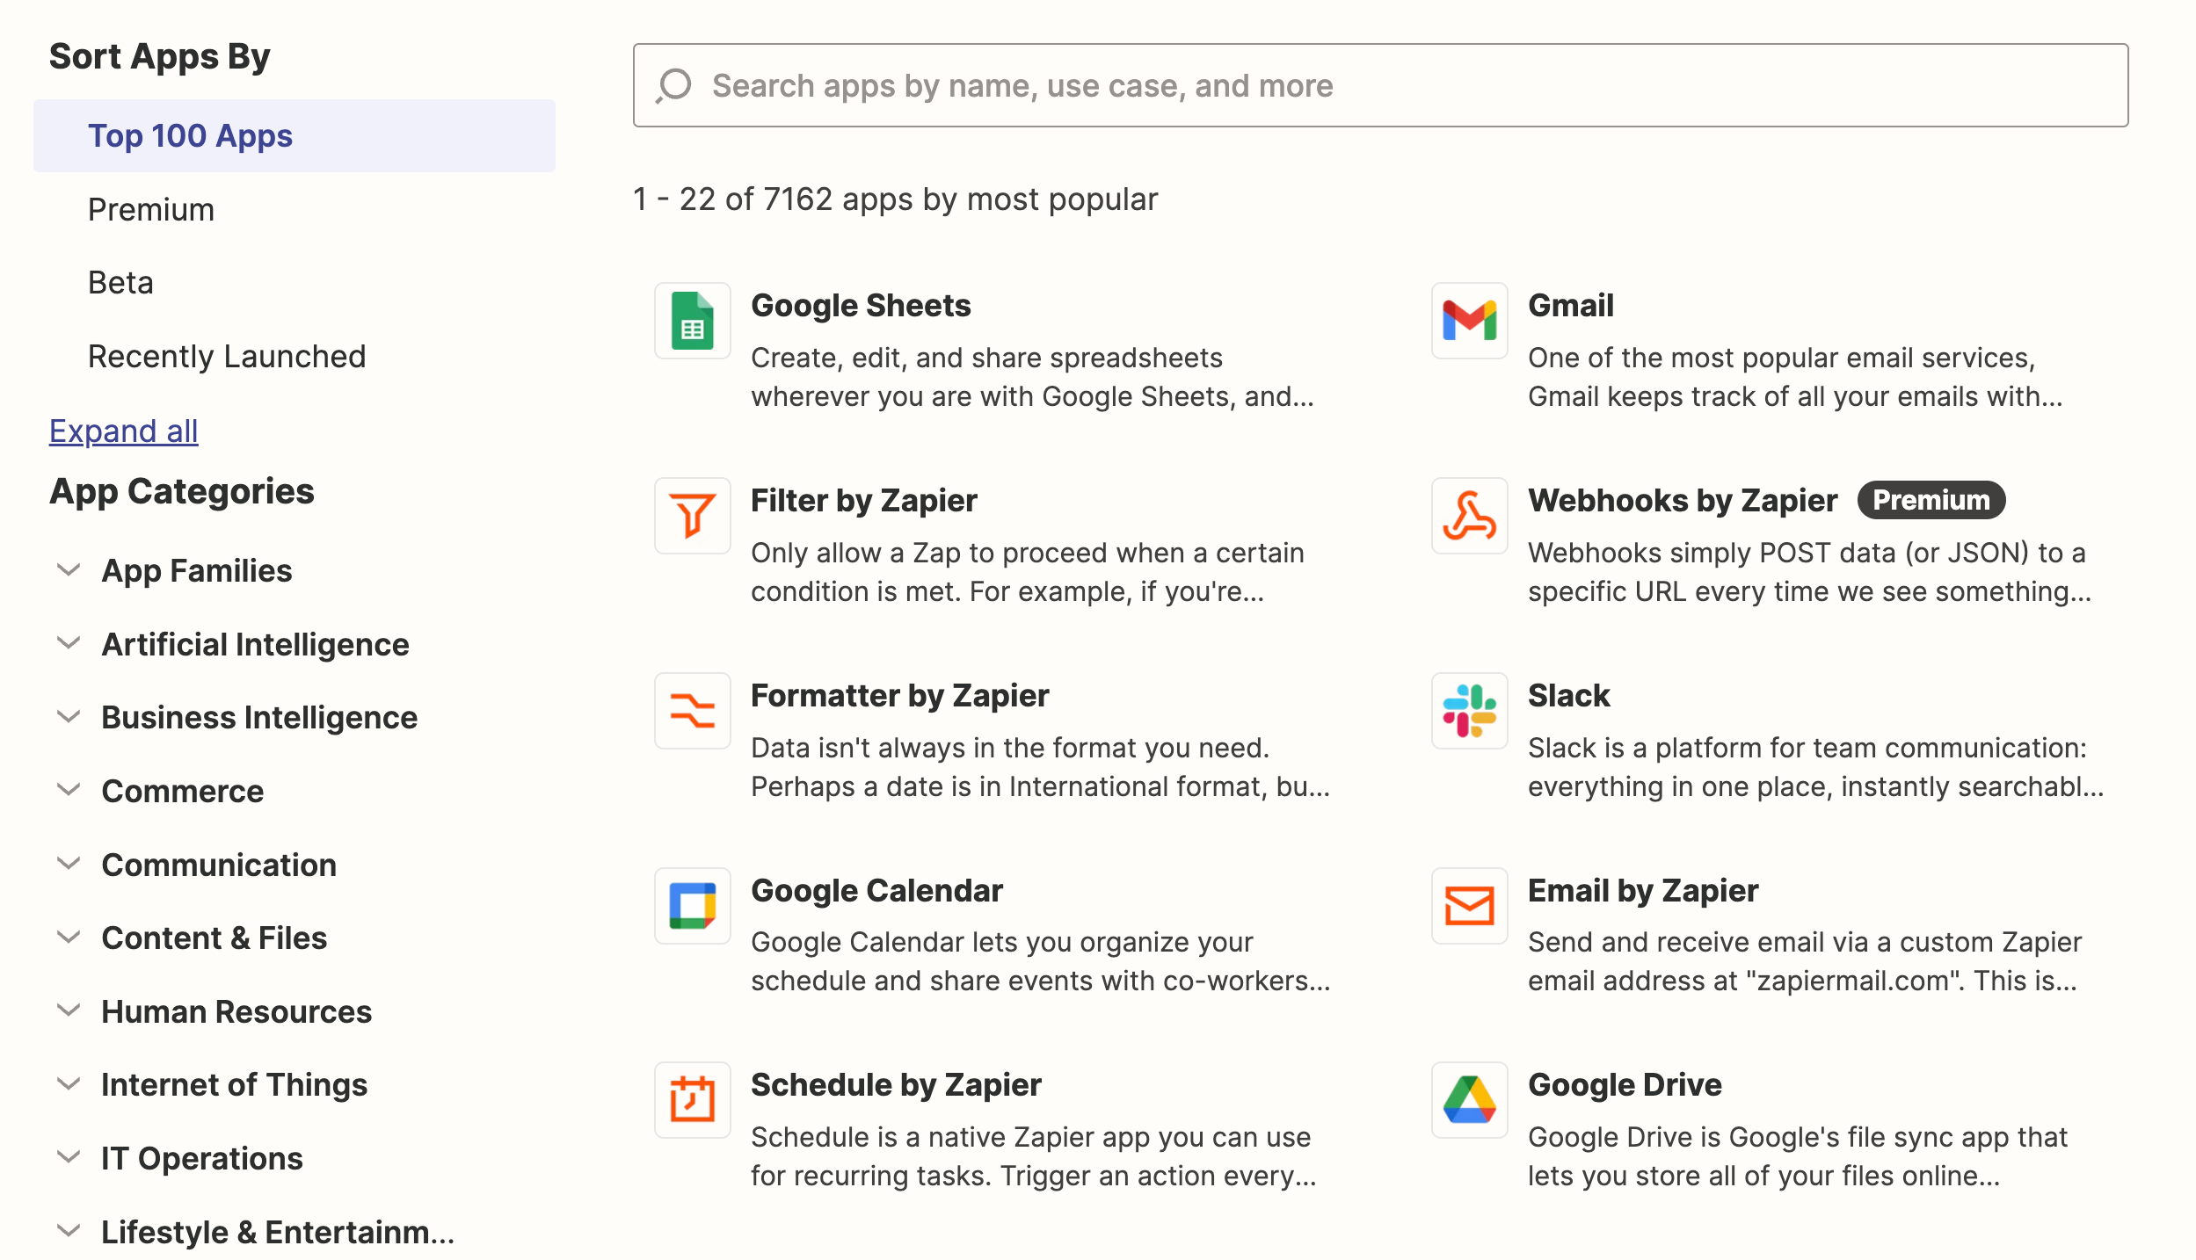Expand the IT Operations category
Screen dimensions: 2196x1260
tap(201, 1159)
